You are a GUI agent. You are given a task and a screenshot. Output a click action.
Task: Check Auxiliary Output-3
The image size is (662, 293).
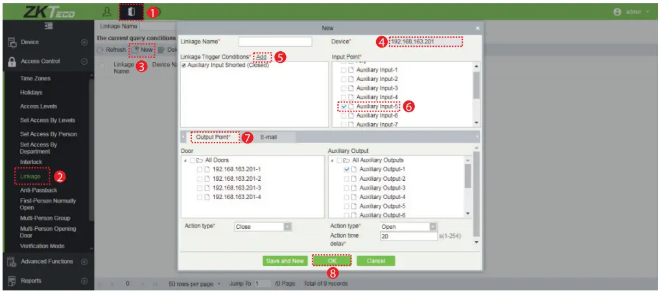click(x=347, y=188)
